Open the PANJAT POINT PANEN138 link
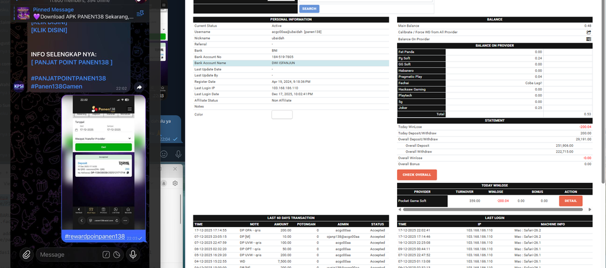The height and width of the screenshot is (268, 606). [x=72, y=62]
